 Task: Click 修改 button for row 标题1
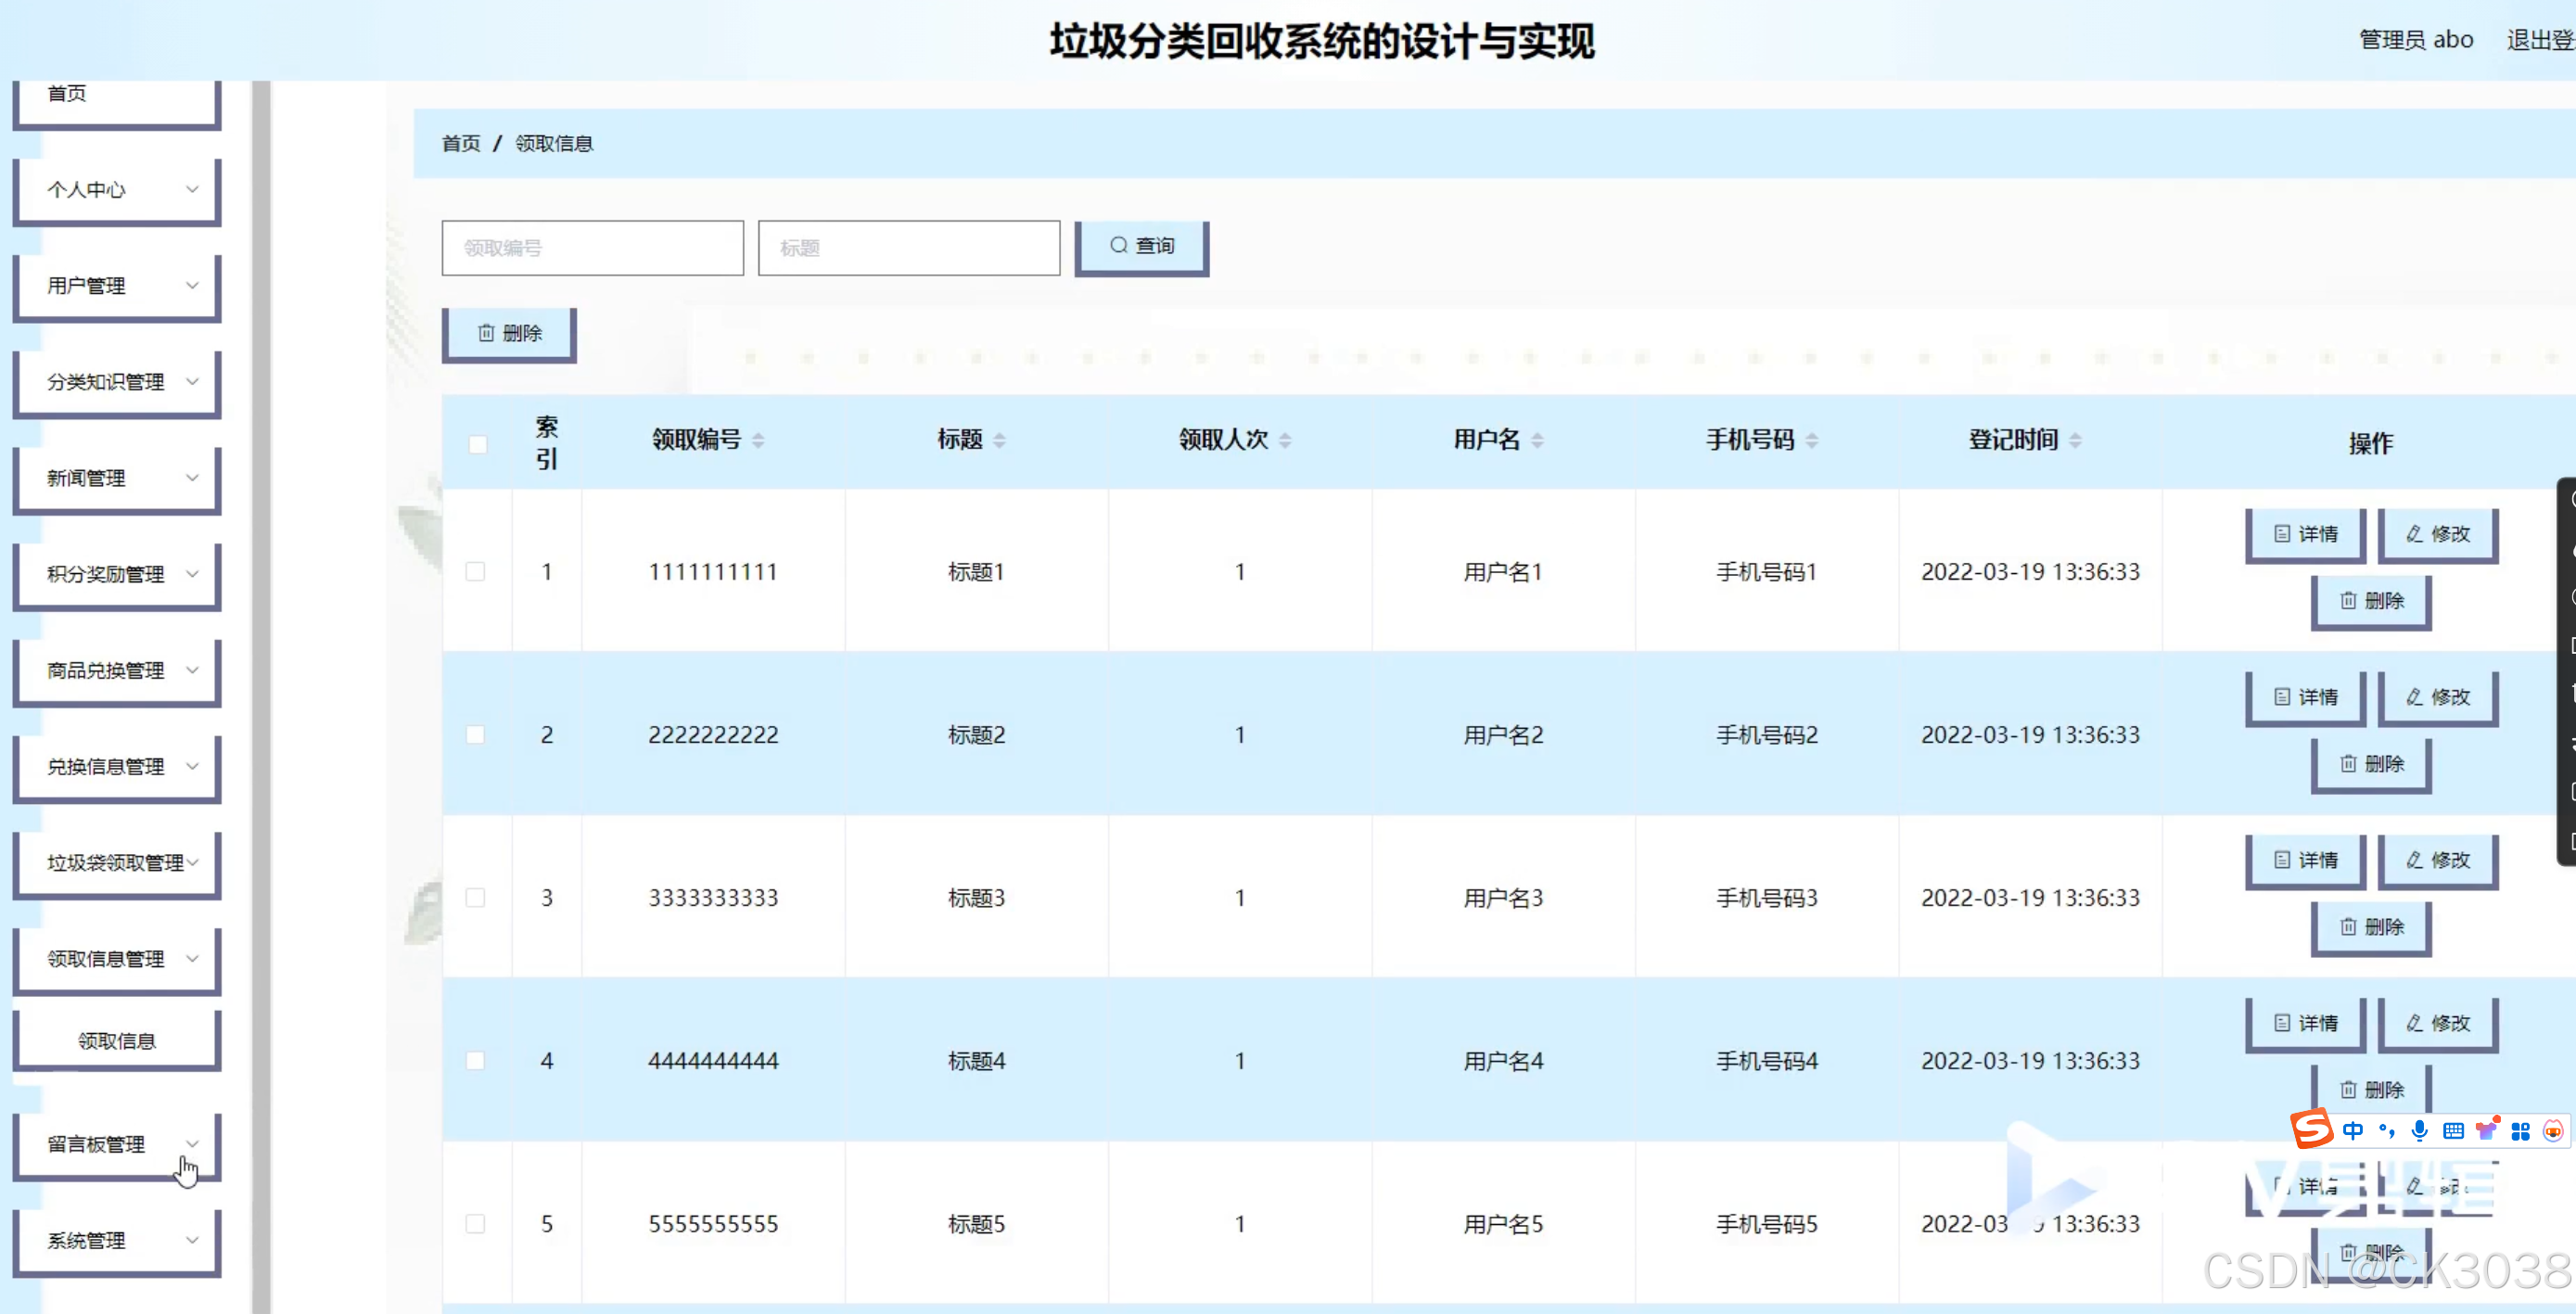pos(2437,534)
